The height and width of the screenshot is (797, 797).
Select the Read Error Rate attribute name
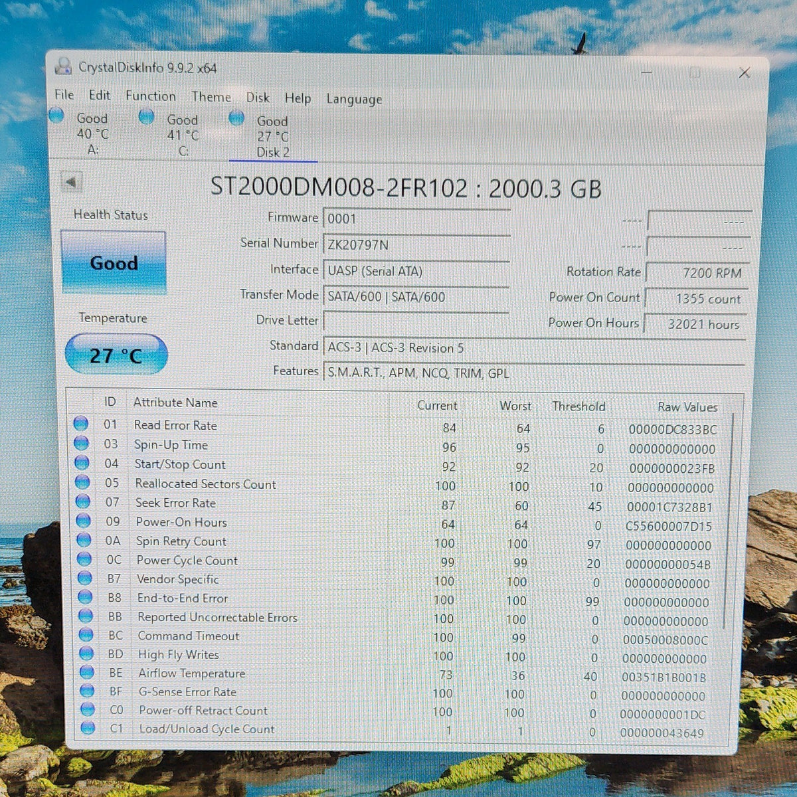point(175,425)
